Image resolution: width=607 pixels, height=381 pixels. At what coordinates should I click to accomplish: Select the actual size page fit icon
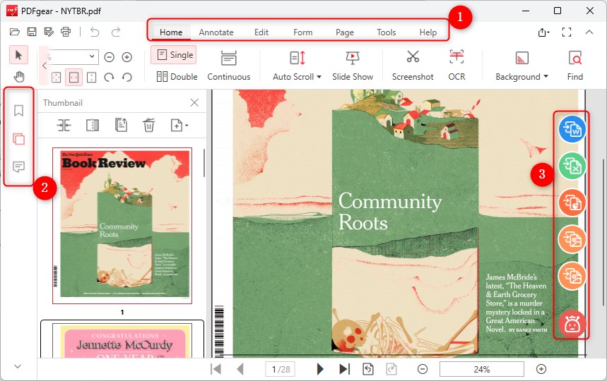click(56, 78)
